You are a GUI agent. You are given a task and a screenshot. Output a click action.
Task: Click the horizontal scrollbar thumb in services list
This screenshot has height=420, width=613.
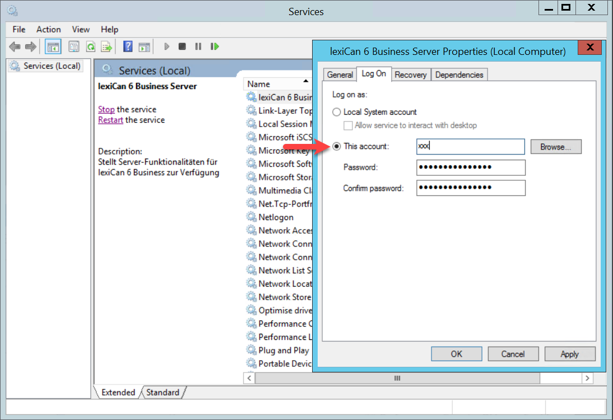point(397,379)
